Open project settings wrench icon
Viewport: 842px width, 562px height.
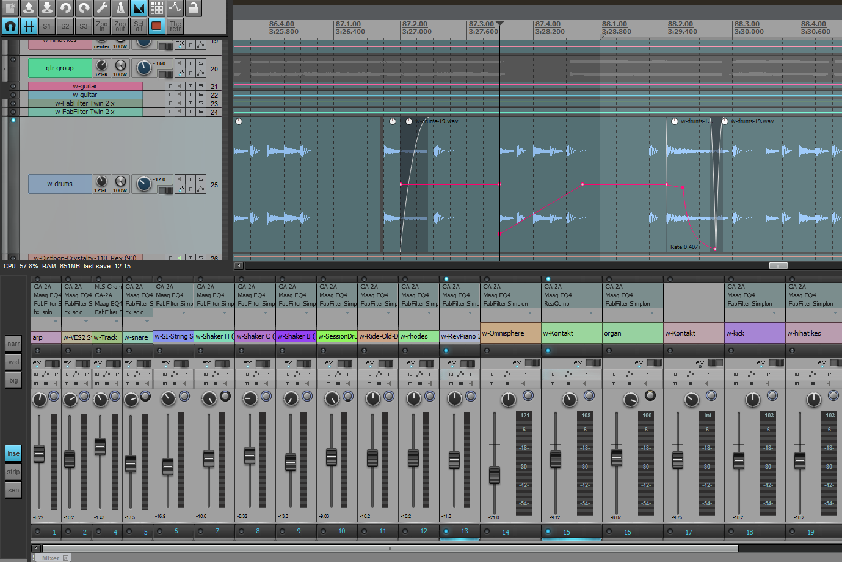pyautogui.click(x=102, y=8)
